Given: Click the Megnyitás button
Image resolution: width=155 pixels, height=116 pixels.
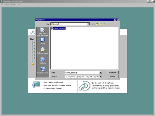Looking at the screenshot, I should click(x=113, y=72).
